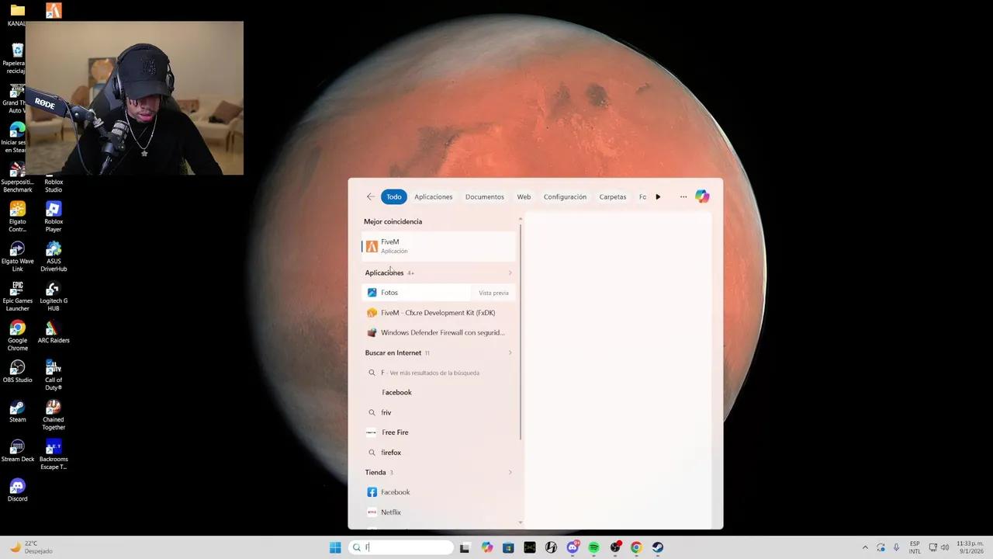Switch to the Web filter tab
993x559 pixels.
(524, 196)
